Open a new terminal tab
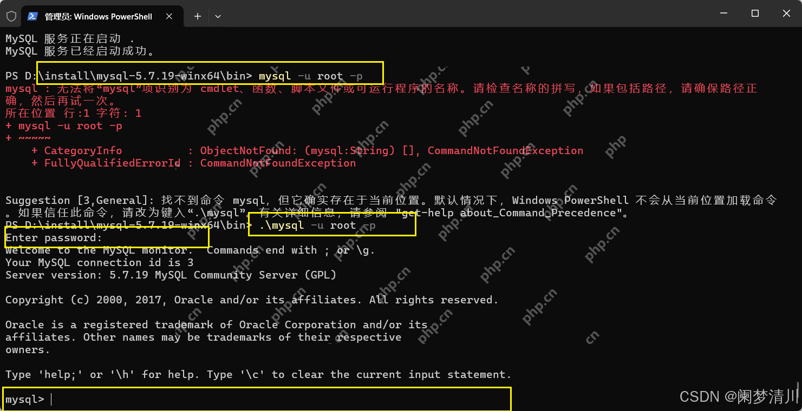 coord(198,16)
